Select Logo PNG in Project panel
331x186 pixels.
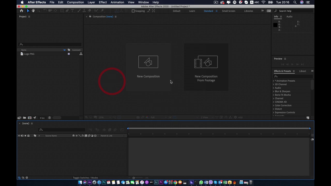(29, 54)
